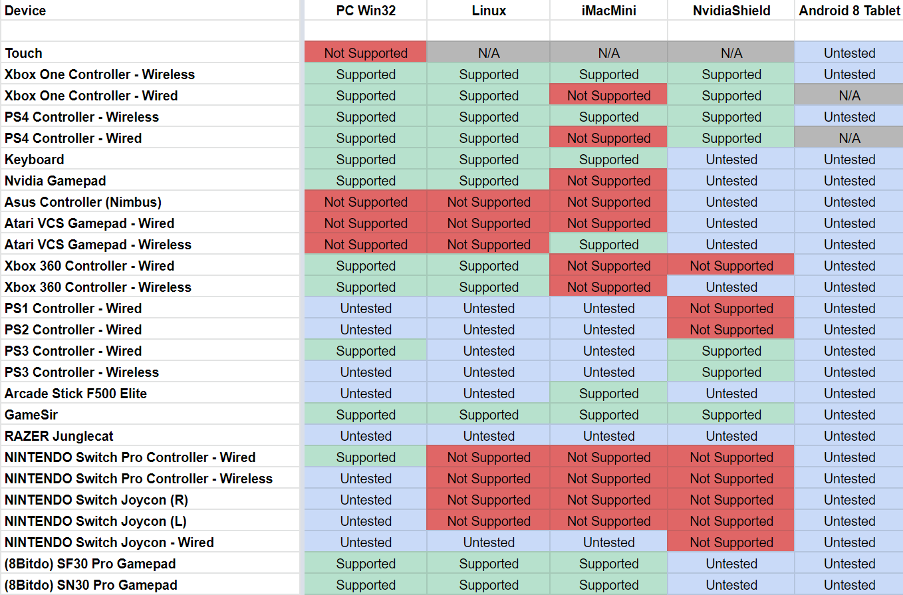This screenshot has width=903, height=595.
Task: Select the GameSir device cell
Action: (x=31, y=415)
